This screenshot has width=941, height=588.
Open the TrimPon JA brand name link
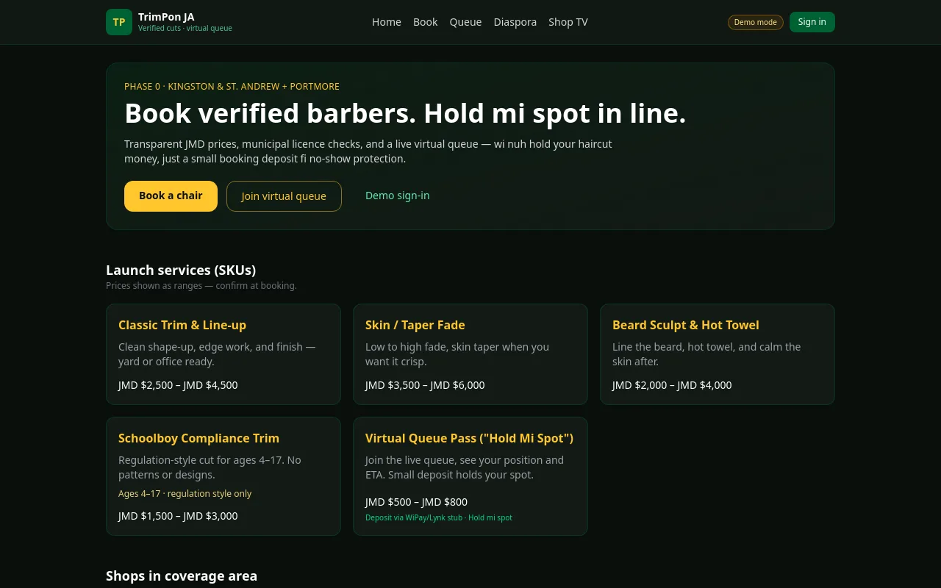pyautogui.click(x=166, y=17)
